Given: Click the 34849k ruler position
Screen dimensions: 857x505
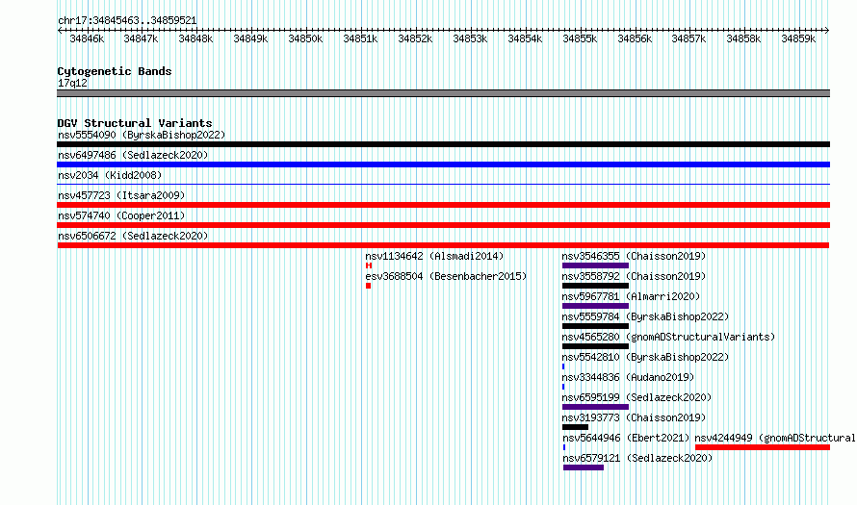Looking at the screenshot, I should tap(250, 38).
